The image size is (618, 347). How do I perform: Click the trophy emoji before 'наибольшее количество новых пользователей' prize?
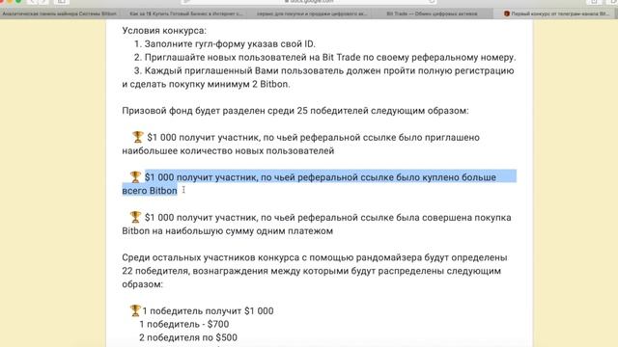click(x=137, y=137)
